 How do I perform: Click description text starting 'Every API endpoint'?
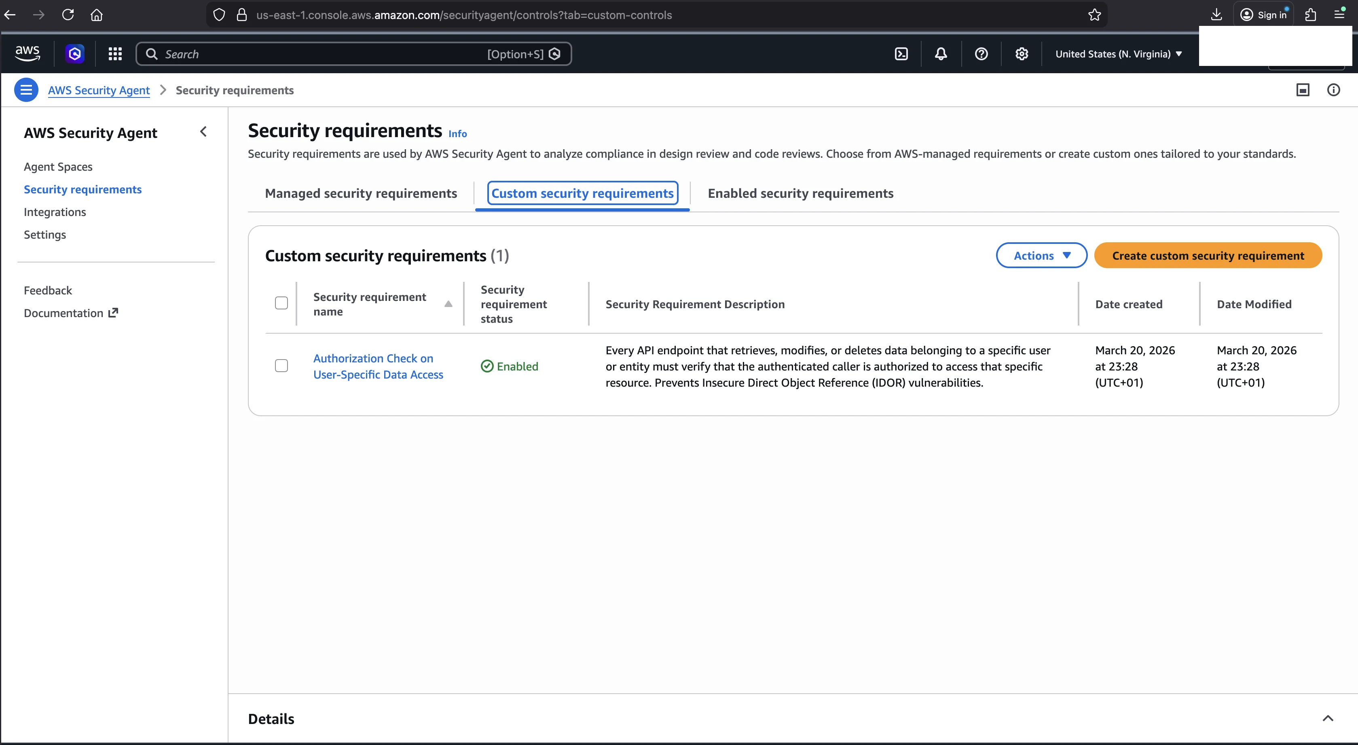point(828,366)
